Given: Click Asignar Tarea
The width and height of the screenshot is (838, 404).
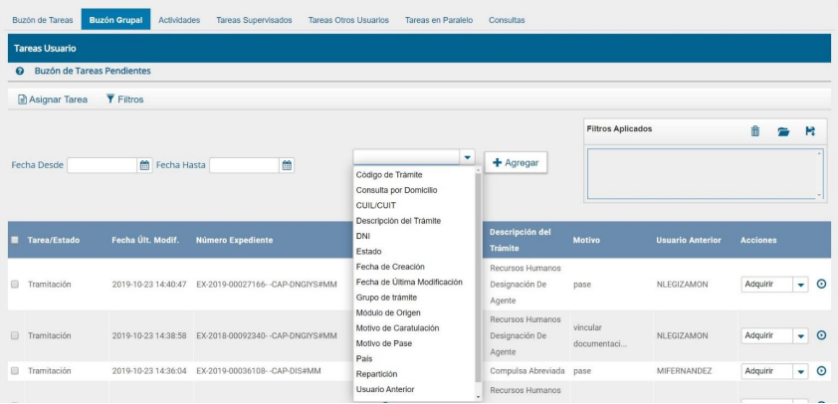Looking at the screenshot, I should pyautogui.click(x=53, y=100).
